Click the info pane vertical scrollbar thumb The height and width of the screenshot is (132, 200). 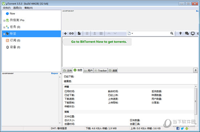pos(196,101)
